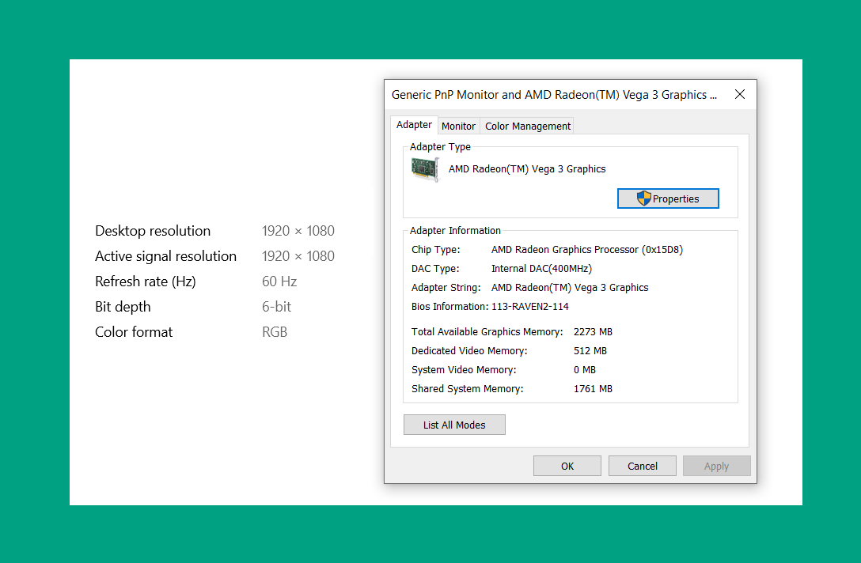Click the Desktop resolution label

[x=153, y=231]
